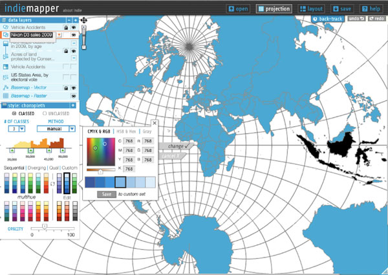Hide the Basemap - Vector layer
Viewport: 388px width, 275px height.
(74, 88)
